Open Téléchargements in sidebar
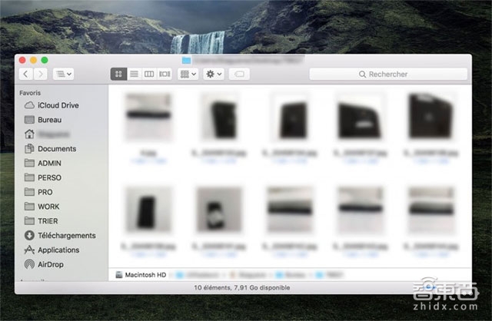The height and width of the screenshot is (321, 492). click(x=66, y=236)
